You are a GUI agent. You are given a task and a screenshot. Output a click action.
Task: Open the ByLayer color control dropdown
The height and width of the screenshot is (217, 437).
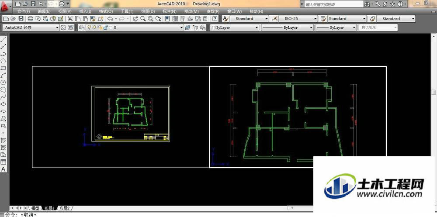point(235,28)
